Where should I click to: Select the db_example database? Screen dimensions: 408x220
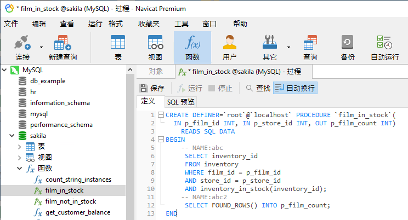48,81
